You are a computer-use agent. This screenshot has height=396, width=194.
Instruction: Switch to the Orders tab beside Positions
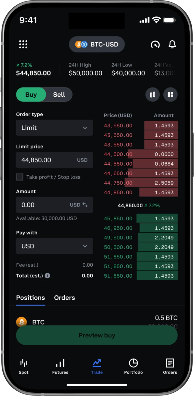click(x=65, y=298)
